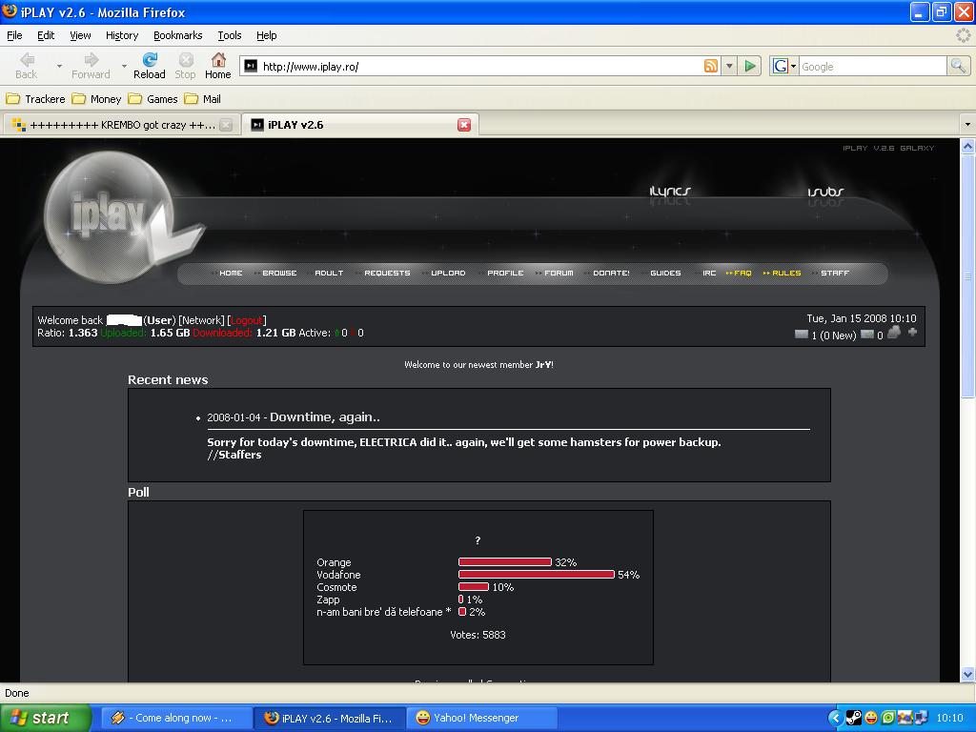Screen dimensions: 976x732
Task: Click the search magnifier icon
Action: [958, 66]
